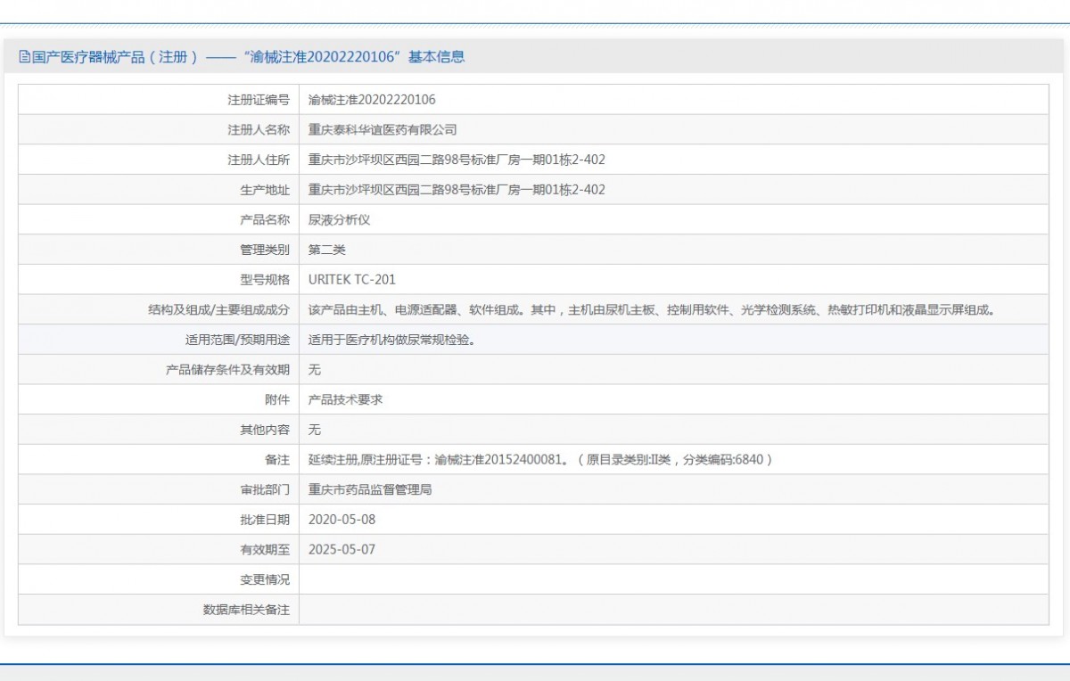This screenshot has height=681, width=1070.
Task: Select the department 重庆市药品监督管理局
Action: (x=370, y=489)
